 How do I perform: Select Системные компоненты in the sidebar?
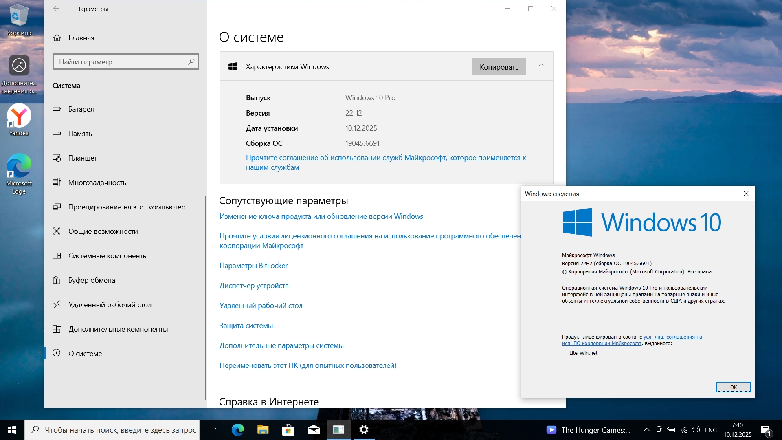(108, 256)
